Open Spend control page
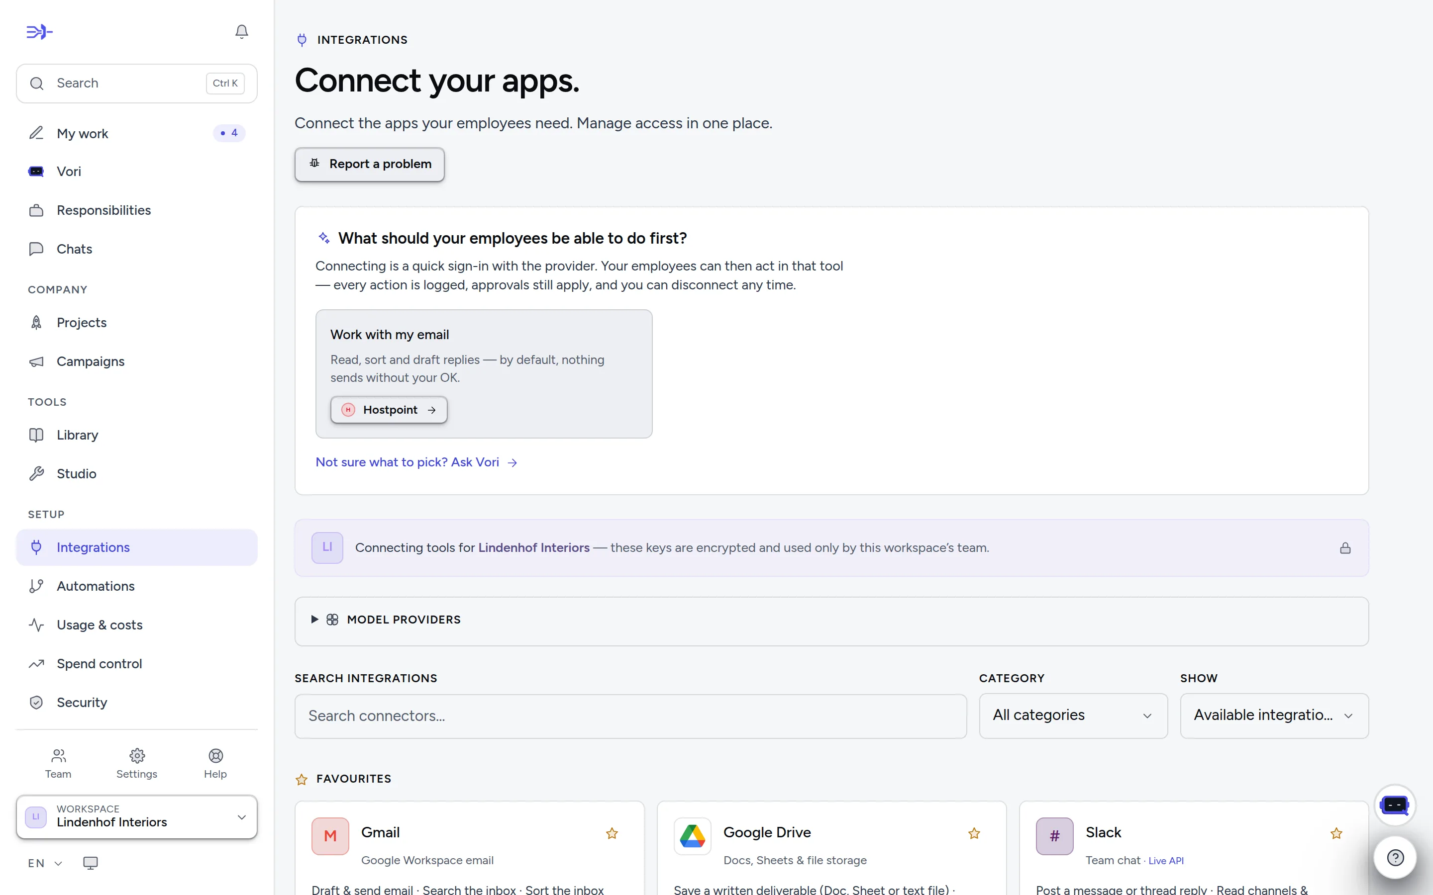The width and height of the screenshot is (1433, 895). click(137, 664)
